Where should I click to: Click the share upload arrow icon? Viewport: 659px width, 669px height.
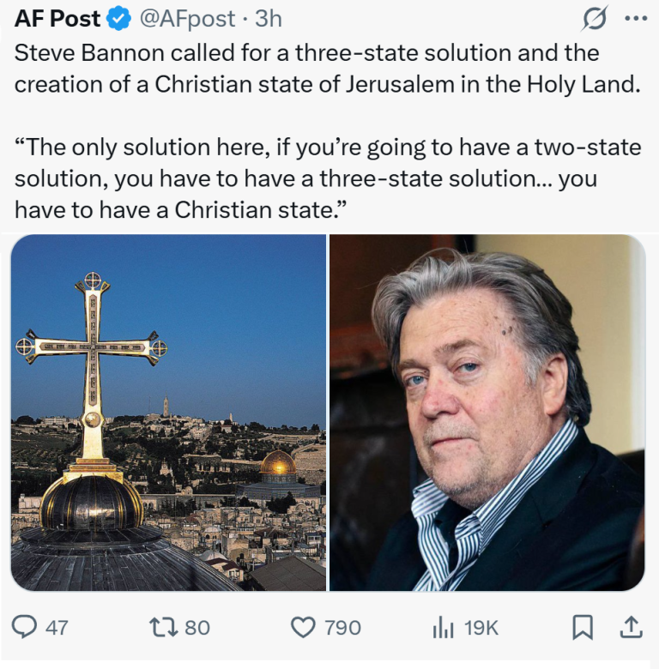[x=631, y=628]
